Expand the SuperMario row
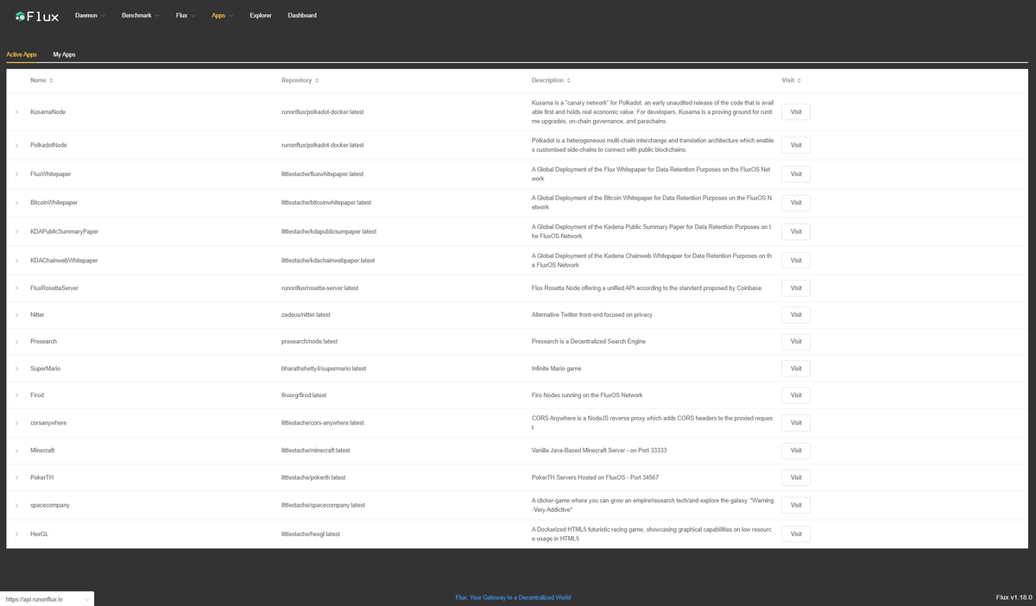This screenshot has width=1036, height=606. tap(16, 369)
